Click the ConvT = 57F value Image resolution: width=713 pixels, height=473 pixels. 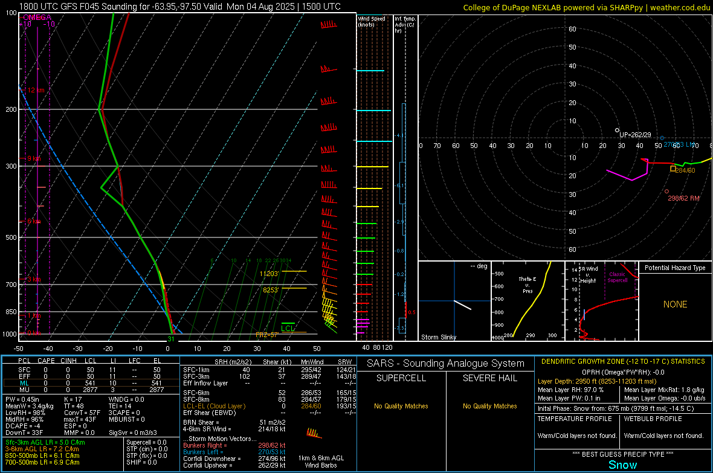click(82, 413)
